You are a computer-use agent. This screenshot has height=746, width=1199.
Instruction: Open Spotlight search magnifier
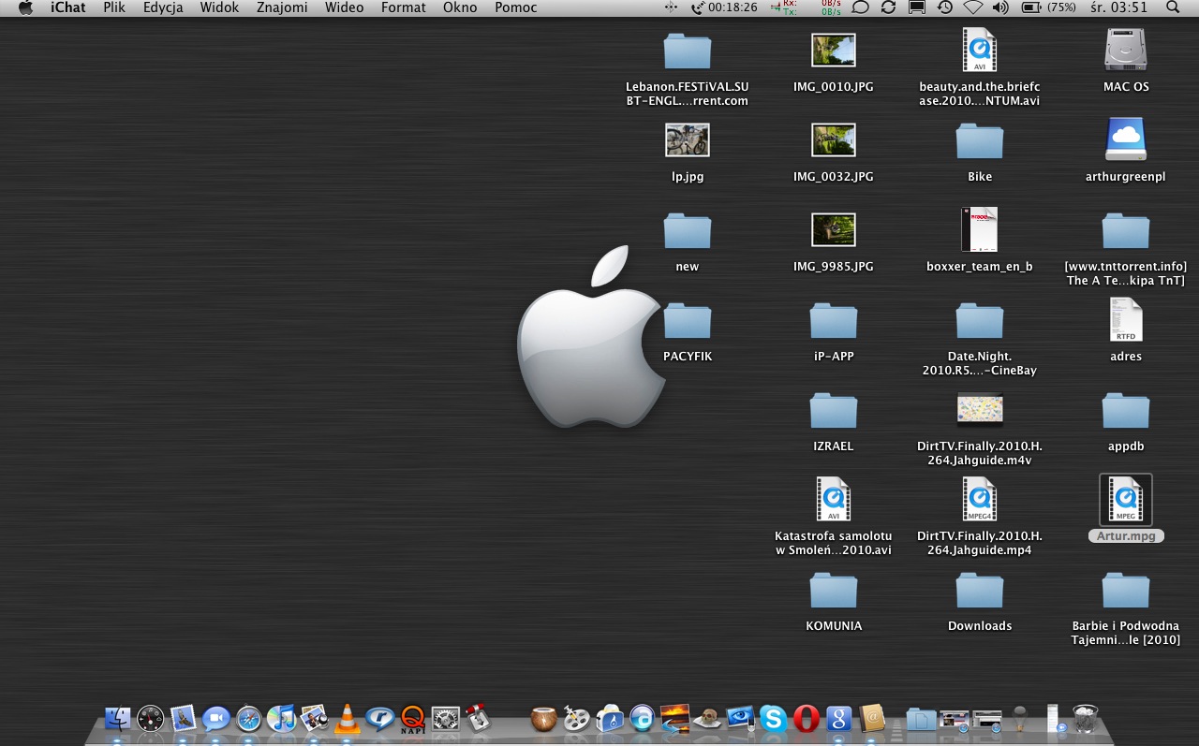pos(1173,7)
